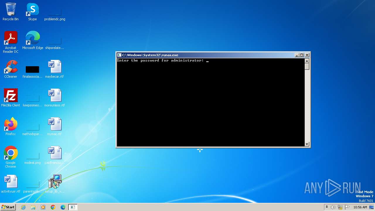Screen dimensions: 375x211
Task: Select the maybecar.rtf document icon
Action: [x=54, y=69]
